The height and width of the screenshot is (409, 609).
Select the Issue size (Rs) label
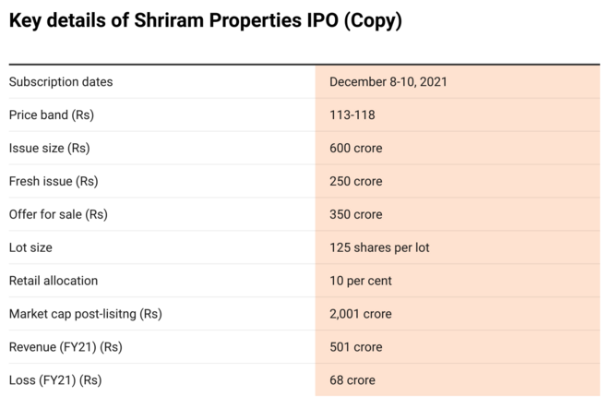[x=50, y=148]
